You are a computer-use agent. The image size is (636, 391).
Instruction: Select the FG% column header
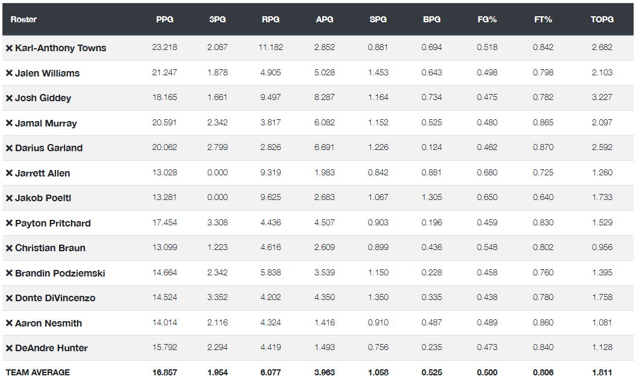click(487, 19)
